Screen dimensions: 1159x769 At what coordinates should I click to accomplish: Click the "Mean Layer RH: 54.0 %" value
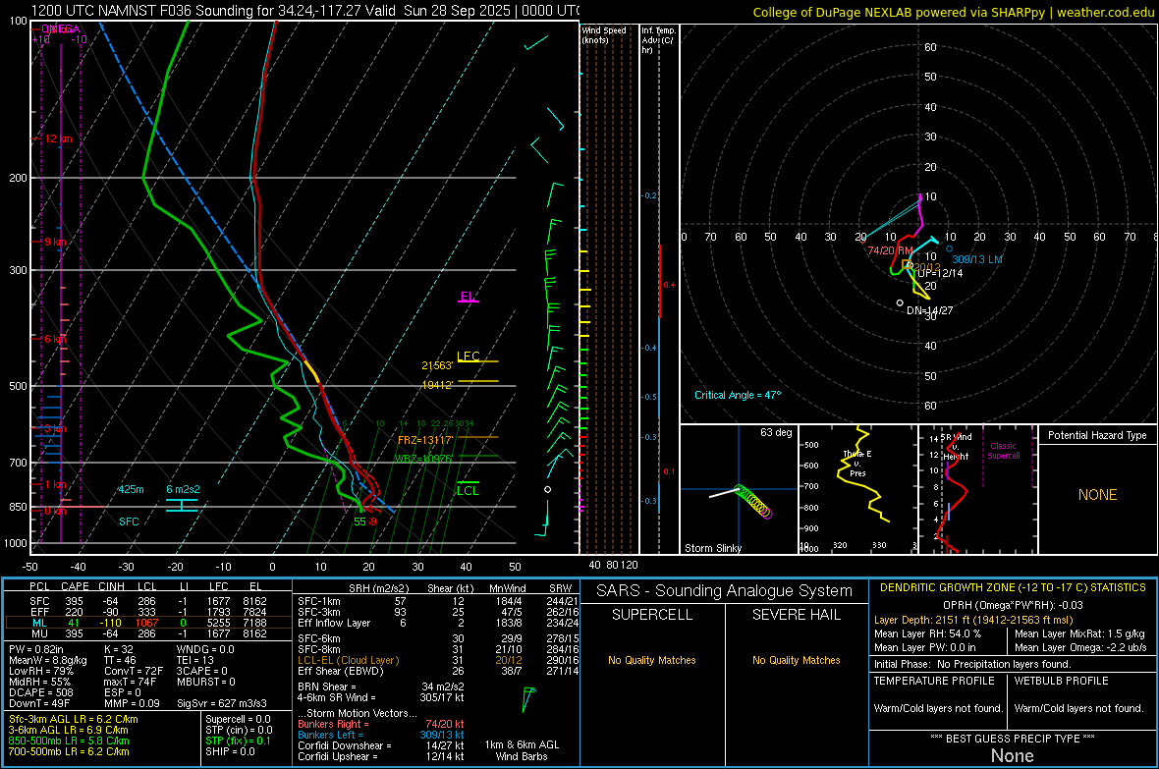pyautogui.click(x=927, y=633)
